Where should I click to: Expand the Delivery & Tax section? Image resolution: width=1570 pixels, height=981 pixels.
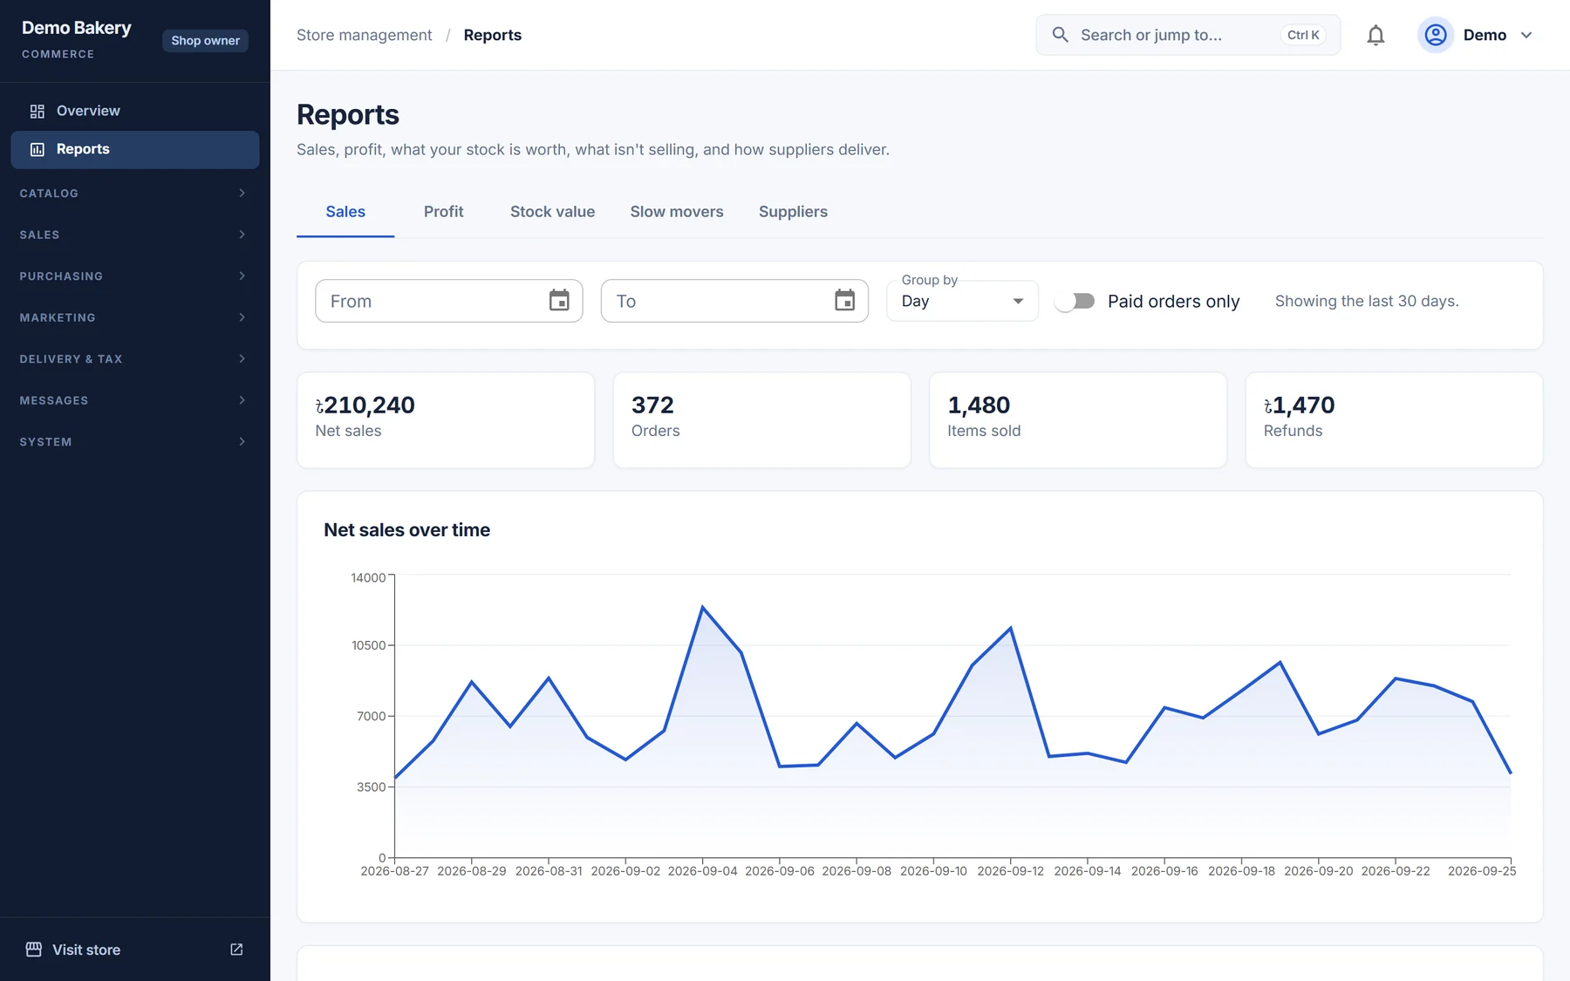click(x=135, y=358)
